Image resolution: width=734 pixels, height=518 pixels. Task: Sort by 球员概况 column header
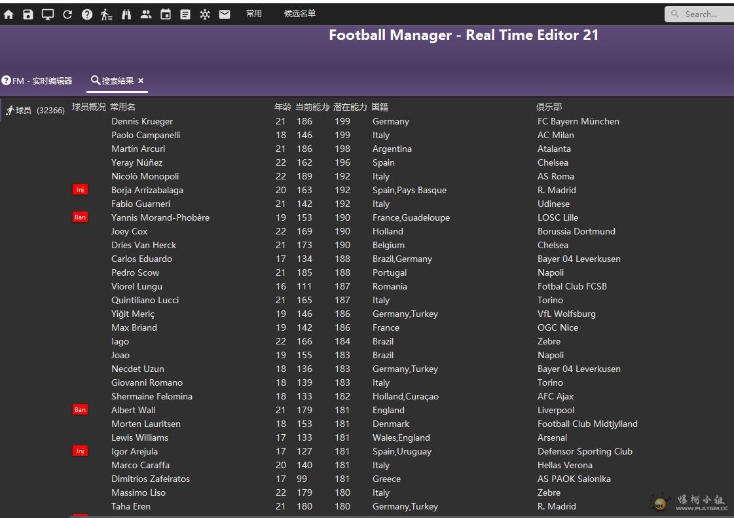tap(89, 107)
